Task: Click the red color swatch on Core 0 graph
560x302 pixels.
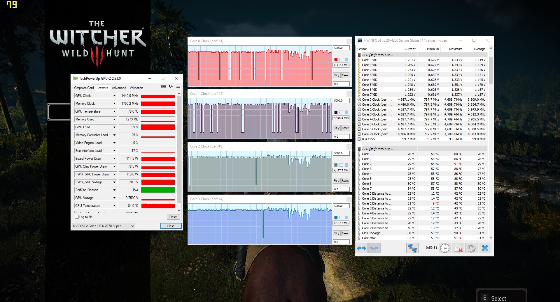Action: click(x=336, y=60)
